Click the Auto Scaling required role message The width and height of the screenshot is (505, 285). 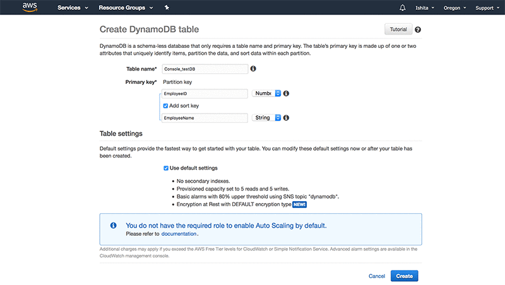226,226
